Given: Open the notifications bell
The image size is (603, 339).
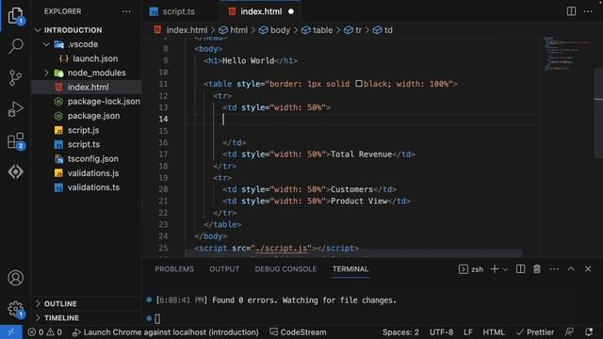Looking at the screenshot, I should tap(589, 332).
